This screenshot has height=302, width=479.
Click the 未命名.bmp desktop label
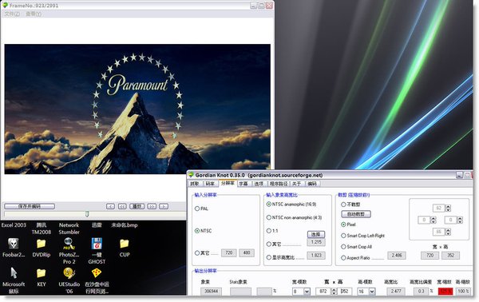[x=125, y=225]
